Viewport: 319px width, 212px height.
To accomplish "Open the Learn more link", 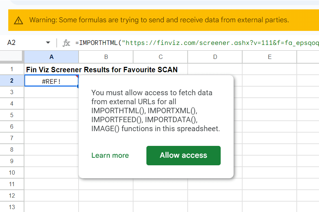I will [x=110, y=155].
